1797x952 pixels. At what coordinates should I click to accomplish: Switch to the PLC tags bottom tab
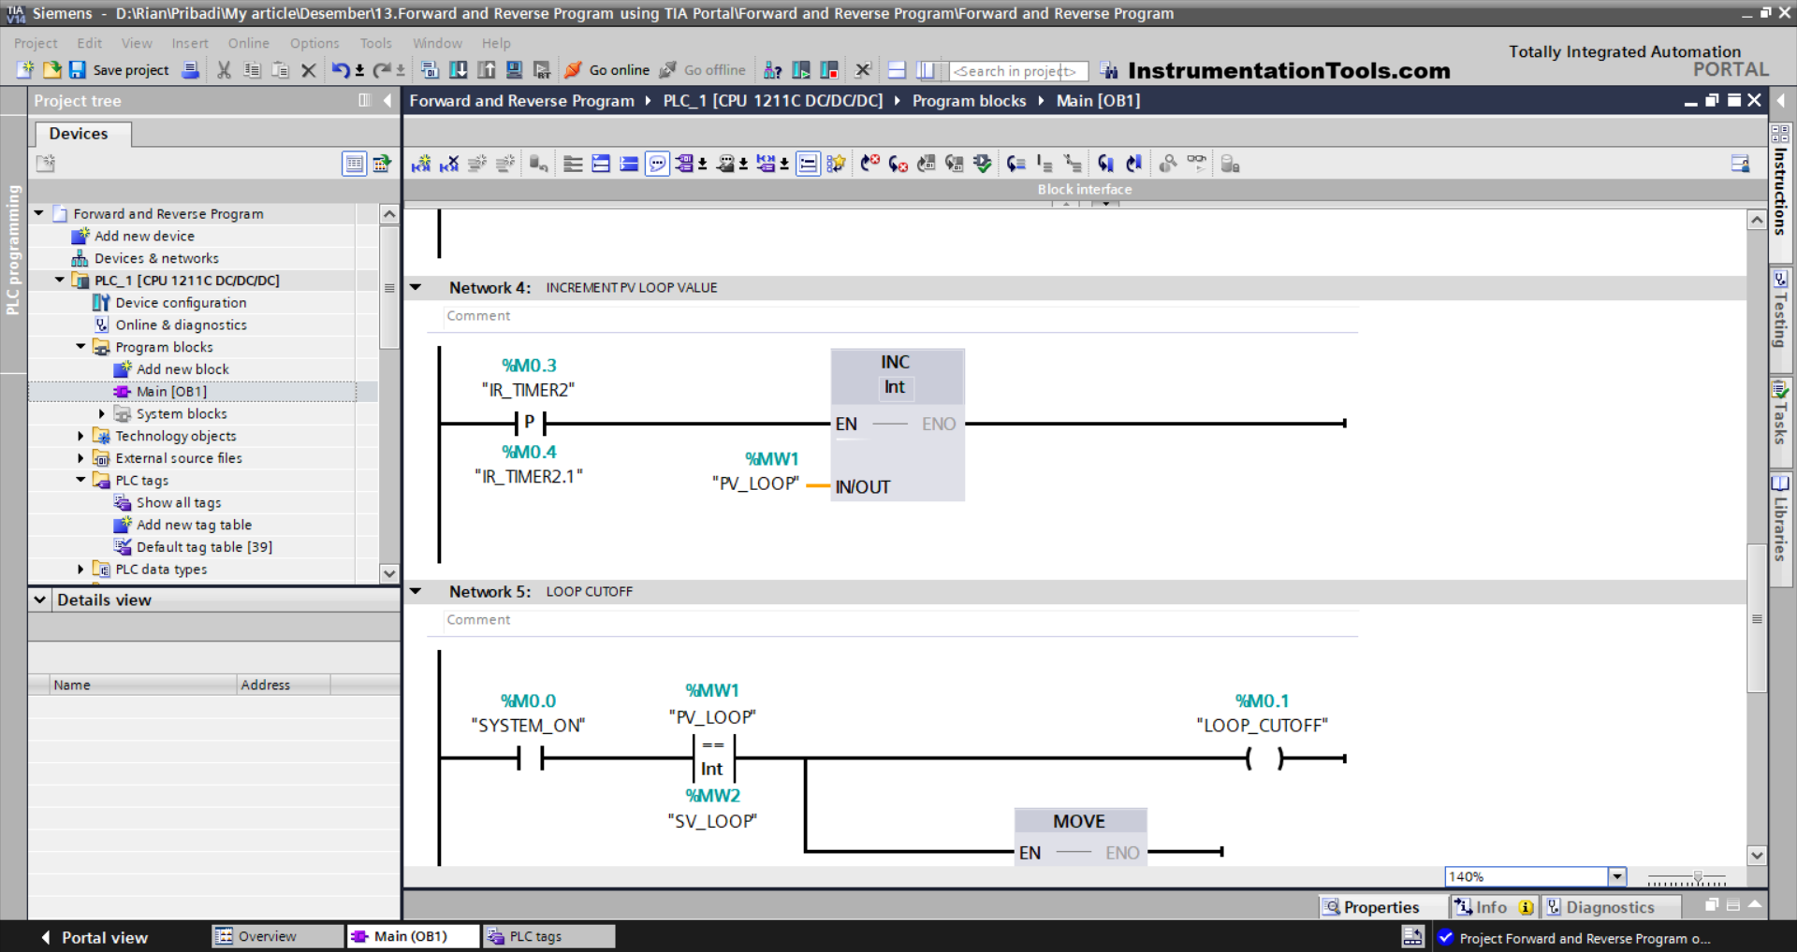point(548,936)
